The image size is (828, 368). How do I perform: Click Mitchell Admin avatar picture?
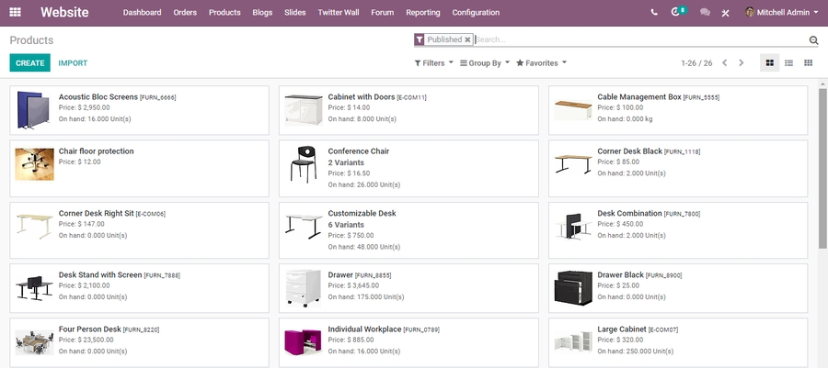(x=750, y=12)
